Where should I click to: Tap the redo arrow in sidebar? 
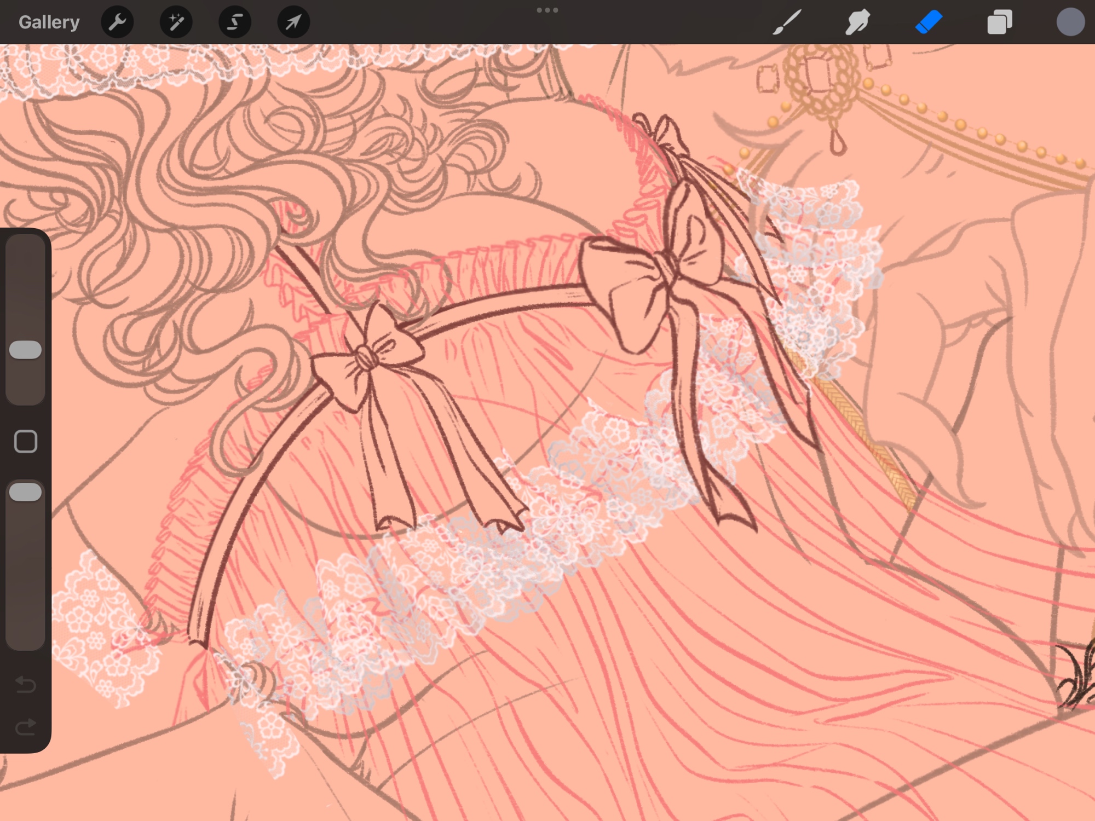pos(26,727)
